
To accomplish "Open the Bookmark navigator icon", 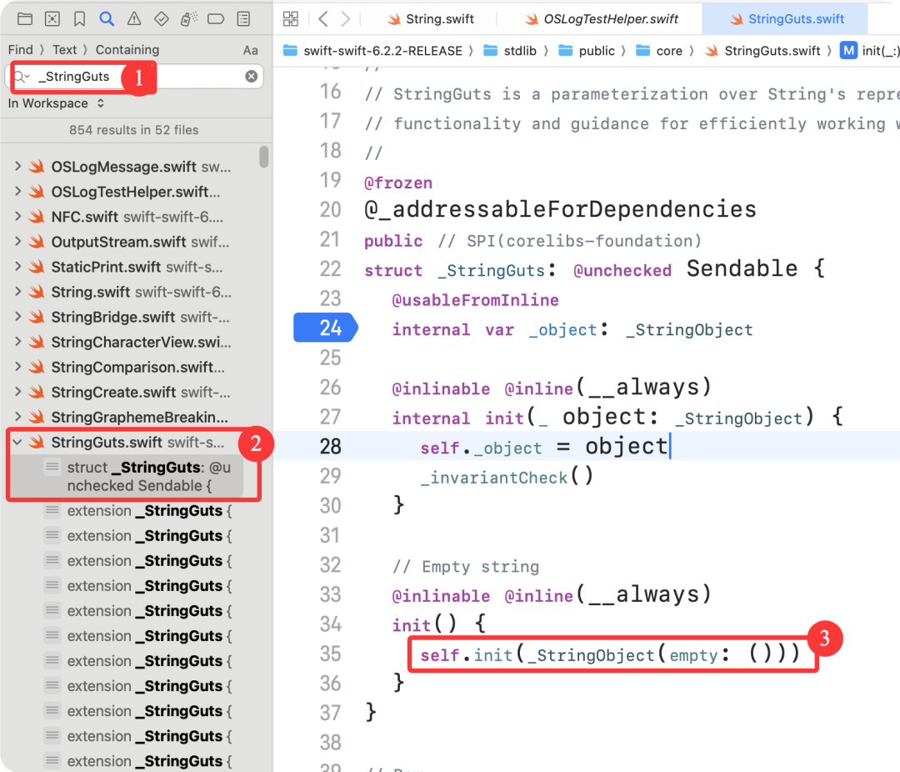I will point(80,19).
